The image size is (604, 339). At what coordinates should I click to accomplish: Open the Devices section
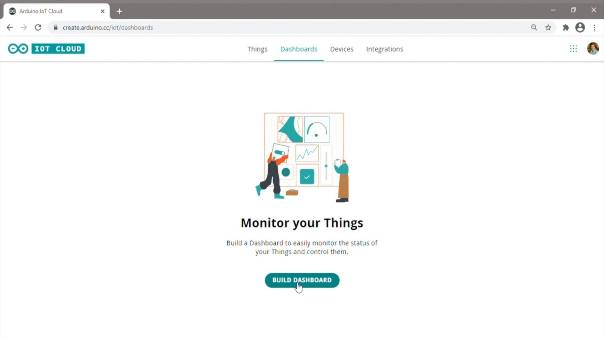pyautogui.click(x=341, y=49)
